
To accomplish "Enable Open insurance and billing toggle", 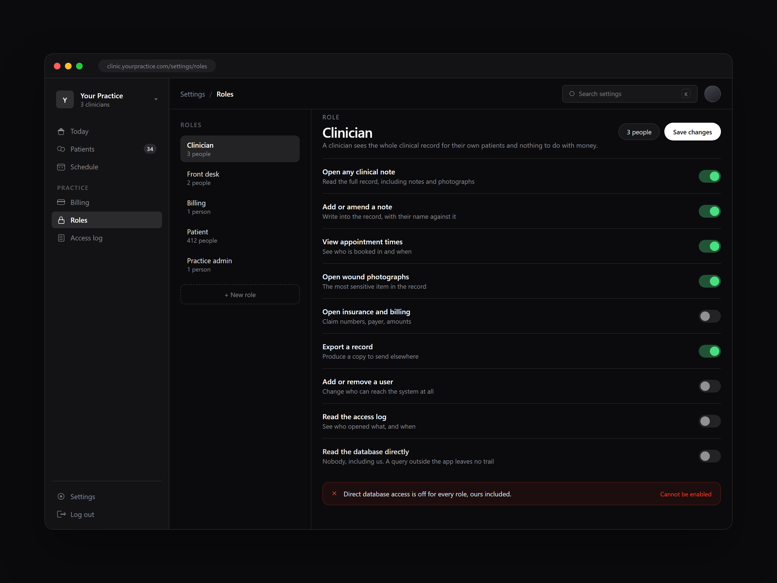I will [x=710, y=316].
